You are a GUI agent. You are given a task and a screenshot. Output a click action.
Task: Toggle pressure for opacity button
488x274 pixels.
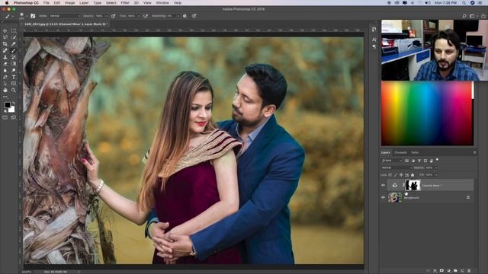114,16
